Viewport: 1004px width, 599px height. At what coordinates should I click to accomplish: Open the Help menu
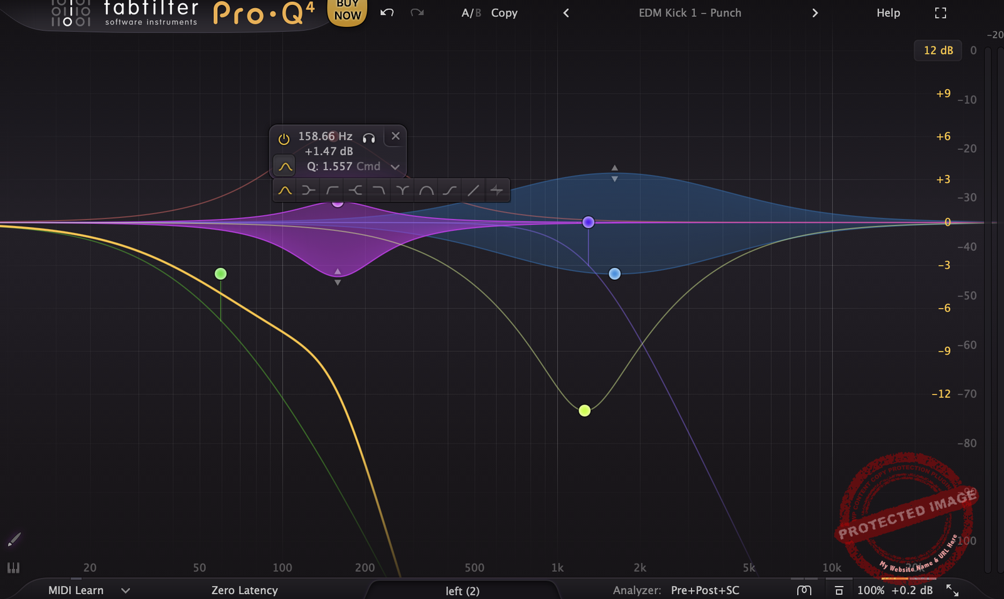click(888, 13)
